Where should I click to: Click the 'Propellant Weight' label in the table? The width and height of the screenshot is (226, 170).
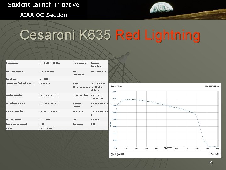tap(16, 103)
